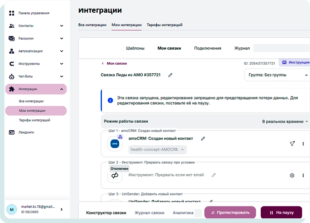This screenshot has width=310, height=223.
Task: Open Все интеграции in the sidebar submenu
Action: point(31,101)
